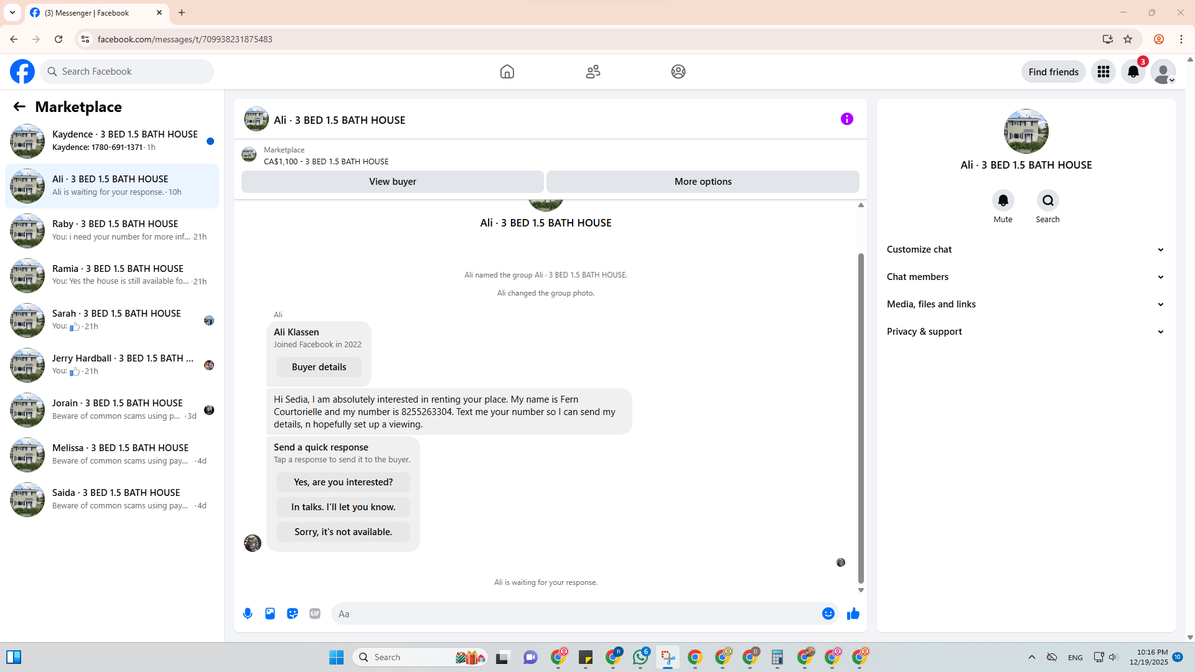Send a thumbs-up like
The height and width of the screenshot is (672, 1195).
tap(853, 614)
